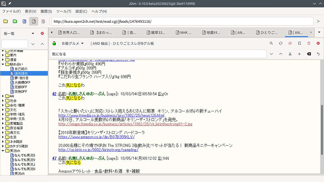
Task: Toggle the green favorites folder button
Action: (x=15, y=21)
